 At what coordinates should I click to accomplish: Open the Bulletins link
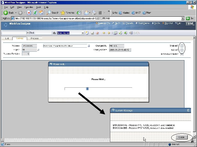(x=103, y=23)
